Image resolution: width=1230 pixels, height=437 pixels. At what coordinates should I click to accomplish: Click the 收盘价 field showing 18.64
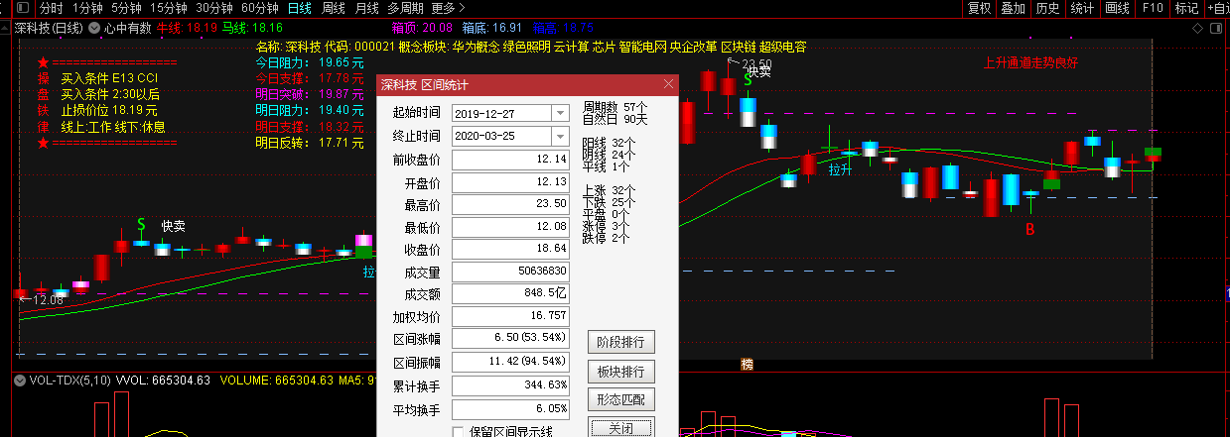(510, 249)
